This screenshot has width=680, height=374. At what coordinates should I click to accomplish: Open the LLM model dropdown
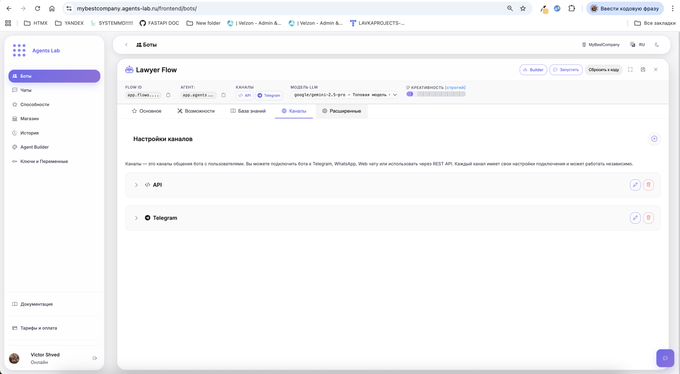click(x=344, y=95)
